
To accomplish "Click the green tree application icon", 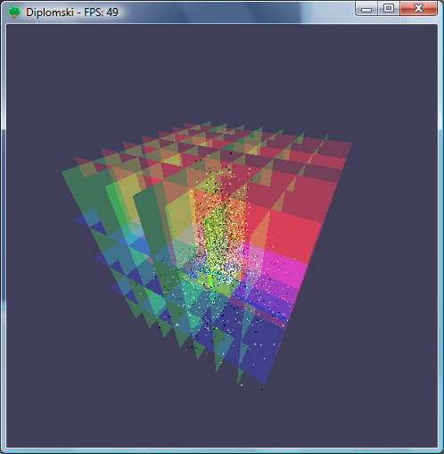I will (x=14, y=12).
